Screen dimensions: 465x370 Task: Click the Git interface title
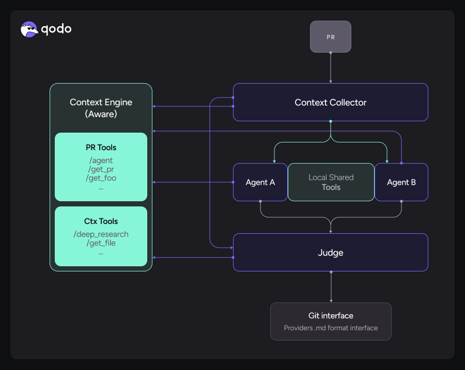pos(331,316)
